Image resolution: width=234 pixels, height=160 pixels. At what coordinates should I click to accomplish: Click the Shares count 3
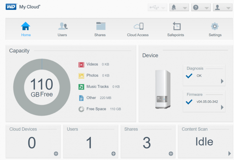147,143
